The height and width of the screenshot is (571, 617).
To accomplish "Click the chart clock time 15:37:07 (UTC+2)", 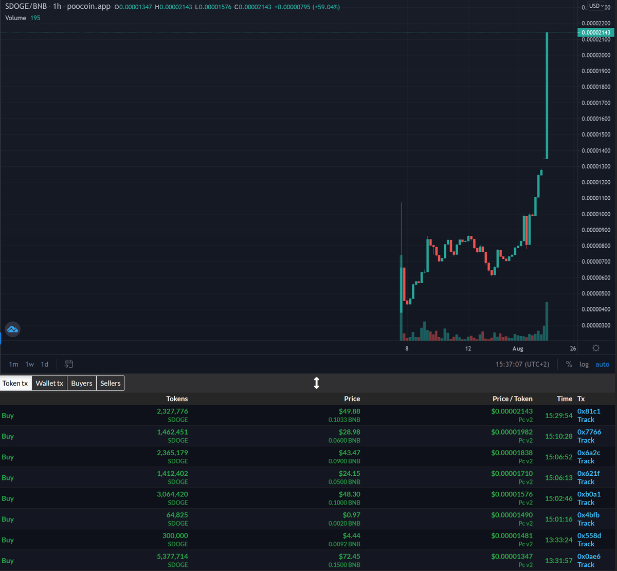I will pyautogui.click(x=522, y=364).
